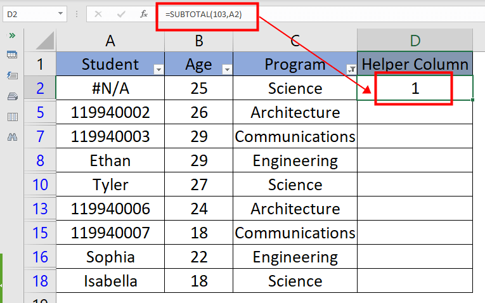Select row 8 header
The image size is (485, 303).
click(40, 161)
